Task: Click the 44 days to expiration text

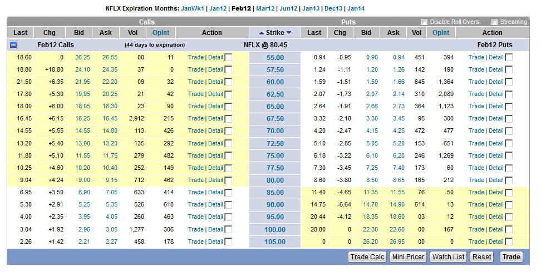Action: coord(155,45)
